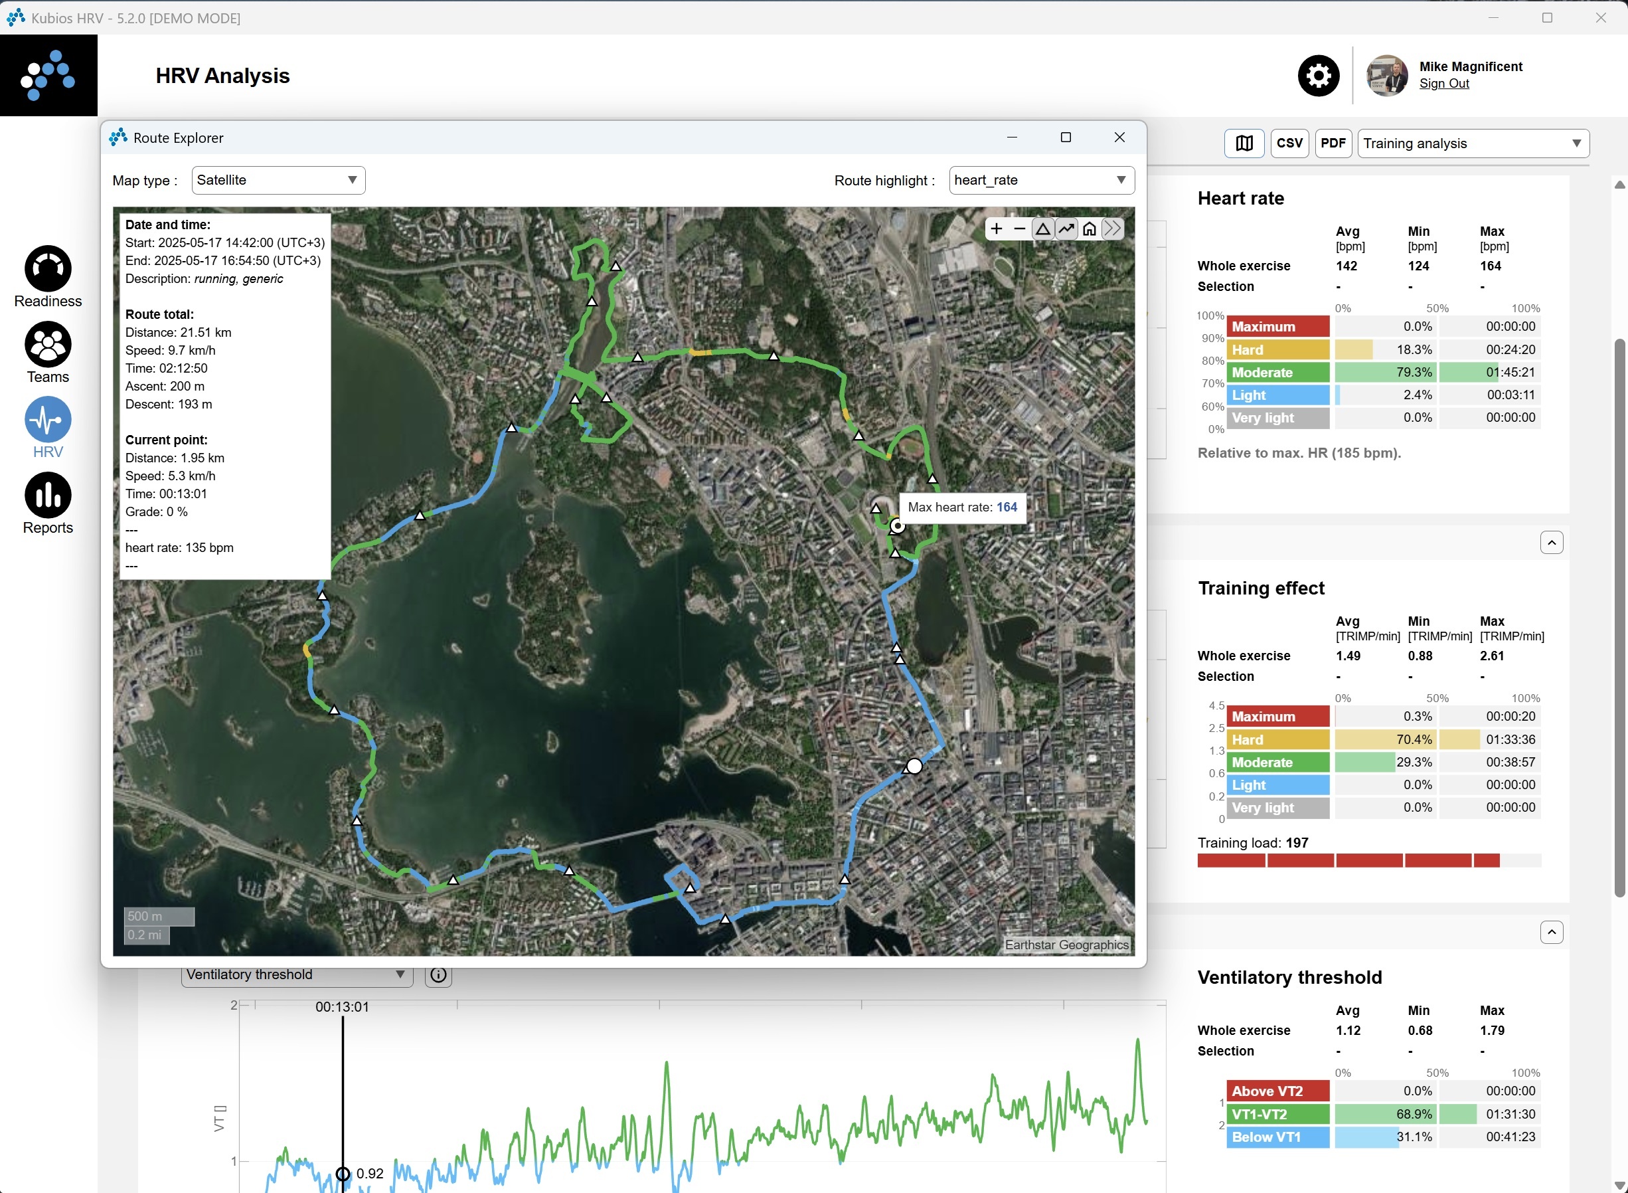Open the Ventilatory threshold plot dropdown
The height and width of the screenshot is (1193, 1628).
coord(297,975)
